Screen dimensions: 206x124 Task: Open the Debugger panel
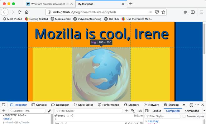coord(60,105)
